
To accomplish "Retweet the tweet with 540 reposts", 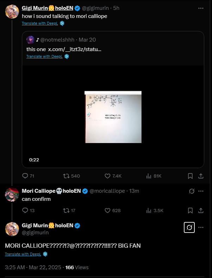I will (71, 176).
